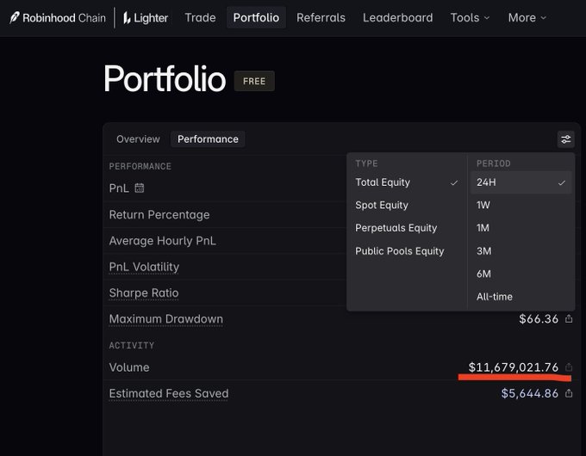586x456 pixels.
Task: Click the Return Percentage label
Action: tap(159, 214)
